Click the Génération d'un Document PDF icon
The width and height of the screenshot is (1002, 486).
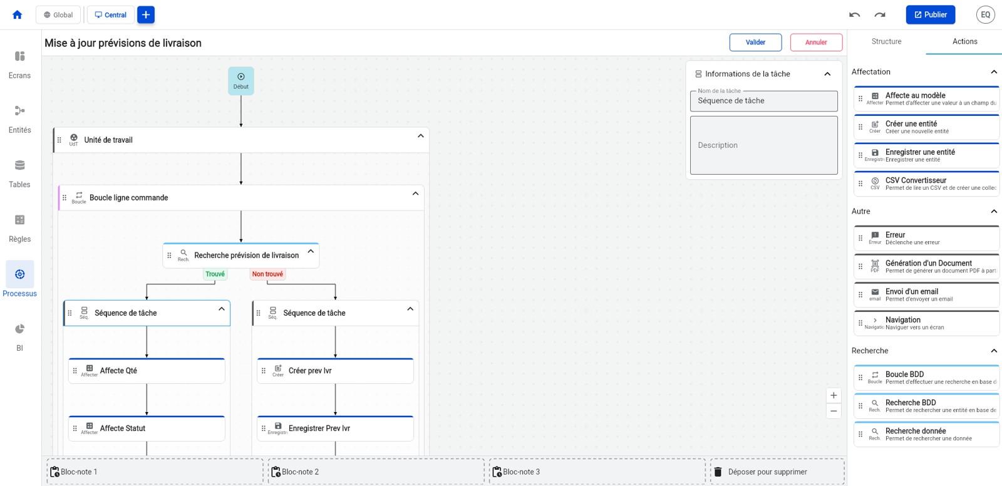click(875, 264)
